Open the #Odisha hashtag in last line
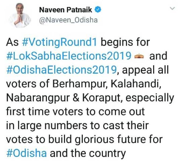181x161 pixels. point(26,154)
